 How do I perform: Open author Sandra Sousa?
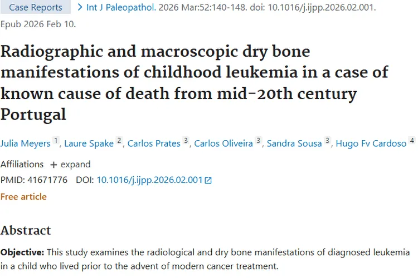pyautogui.click(x=294, y=143)
